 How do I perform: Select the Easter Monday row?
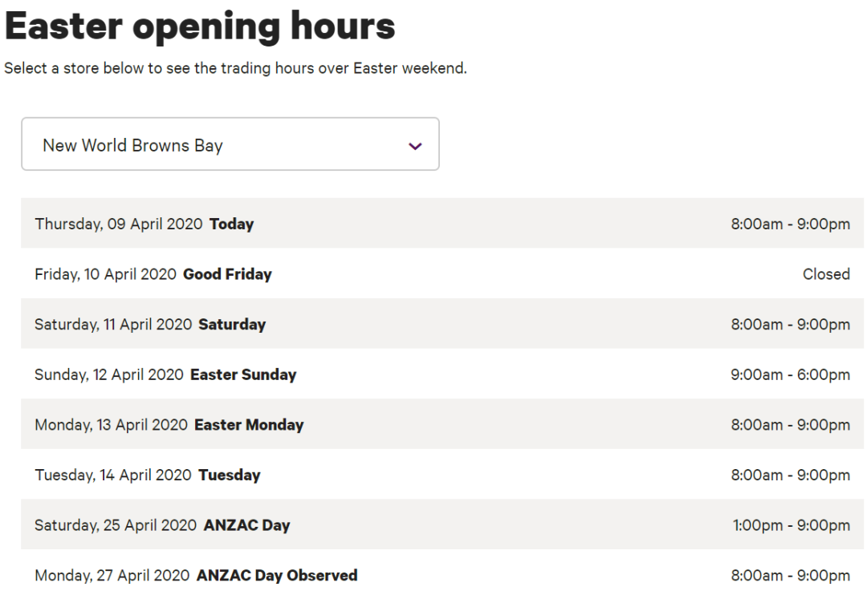[442, 425]
